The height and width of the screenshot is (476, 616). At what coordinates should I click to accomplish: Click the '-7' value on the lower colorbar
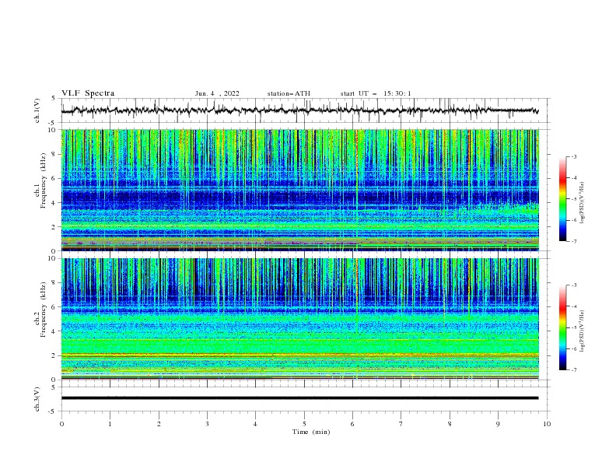tap(573, 370)
